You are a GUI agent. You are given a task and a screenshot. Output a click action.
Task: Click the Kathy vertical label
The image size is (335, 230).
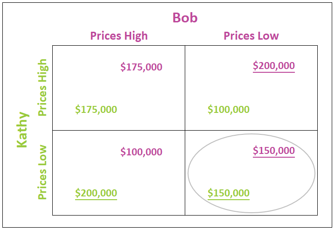[x=22, y=130]
